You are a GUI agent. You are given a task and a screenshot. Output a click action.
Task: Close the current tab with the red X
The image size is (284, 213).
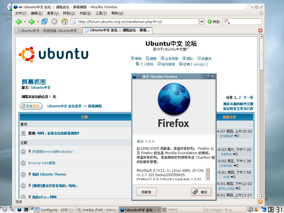(260, 31)
